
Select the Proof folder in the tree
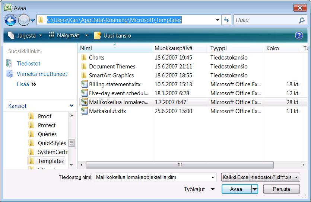click(x=44, y=116)
